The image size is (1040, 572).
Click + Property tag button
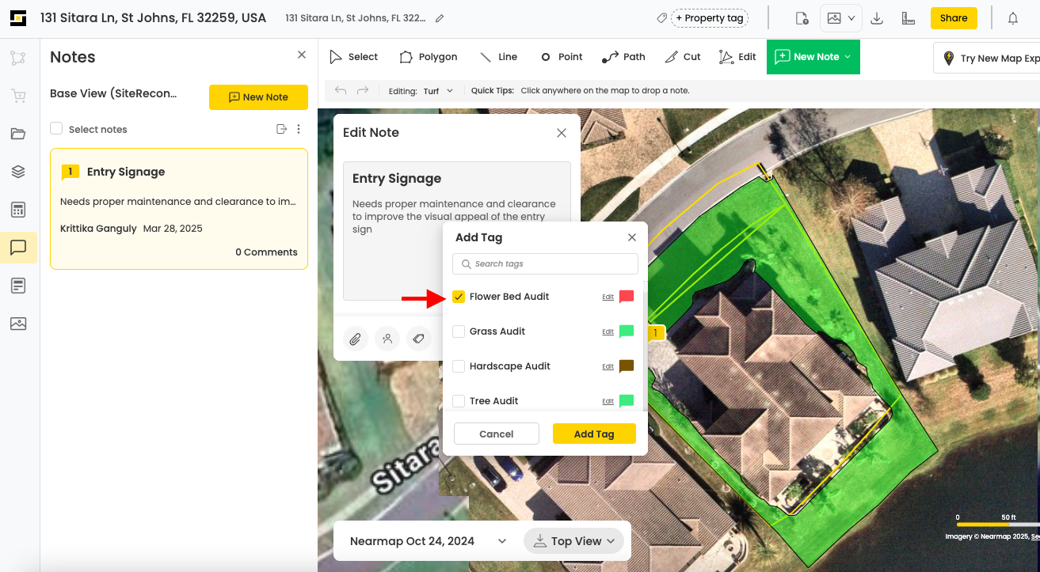coord(709,18)
